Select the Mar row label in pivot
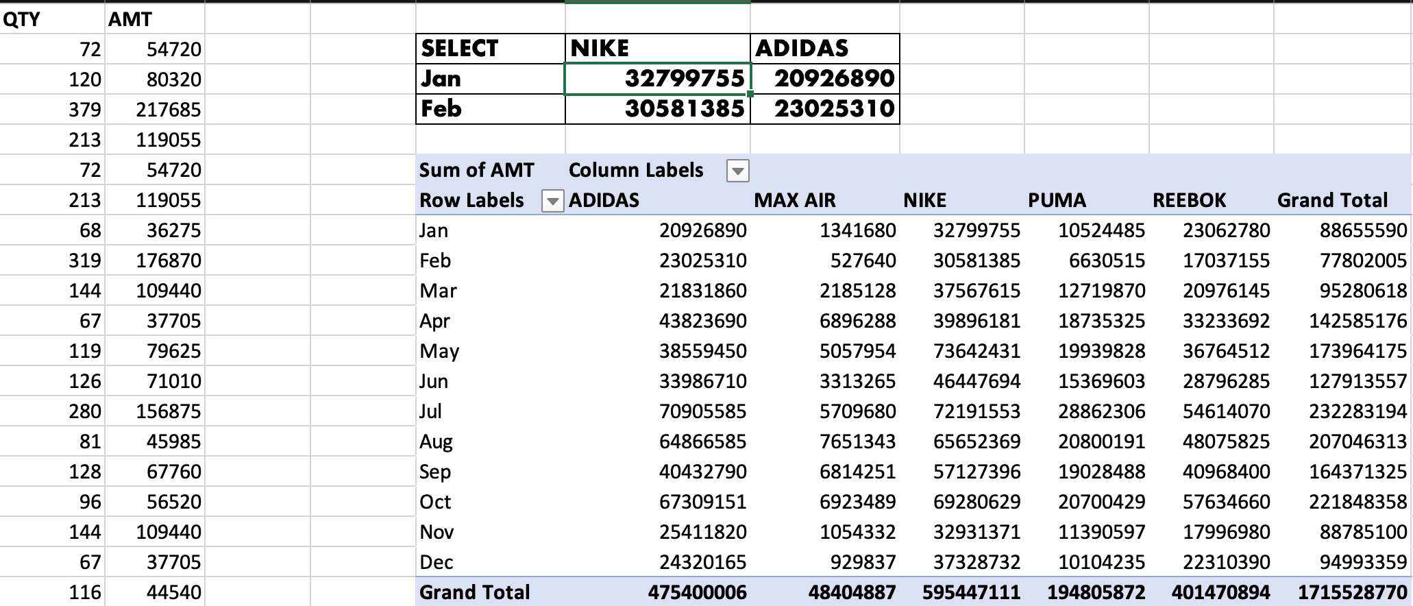The width and height of the screenshot is (1413, 606). click(491, 291)
